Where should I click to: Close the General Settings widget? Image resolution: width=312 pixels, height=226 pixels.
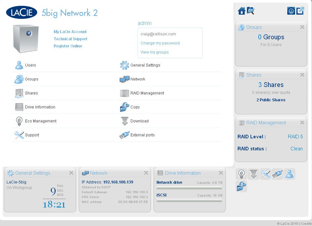71,173
